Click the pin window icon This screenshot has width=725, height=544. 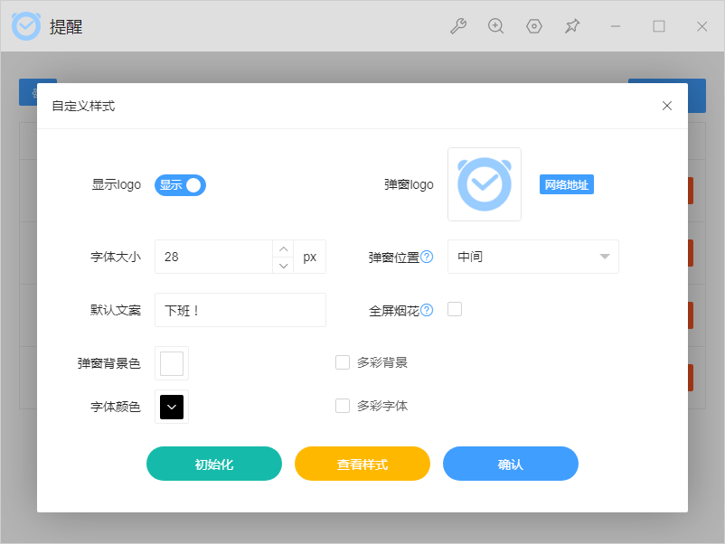point(572,26)
